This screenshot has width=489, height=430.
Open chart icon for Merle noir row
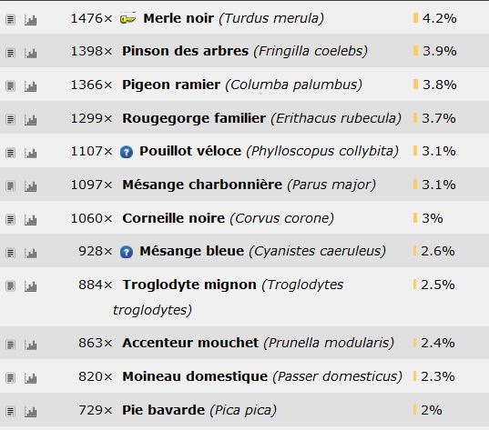click(x=31, y=20)
